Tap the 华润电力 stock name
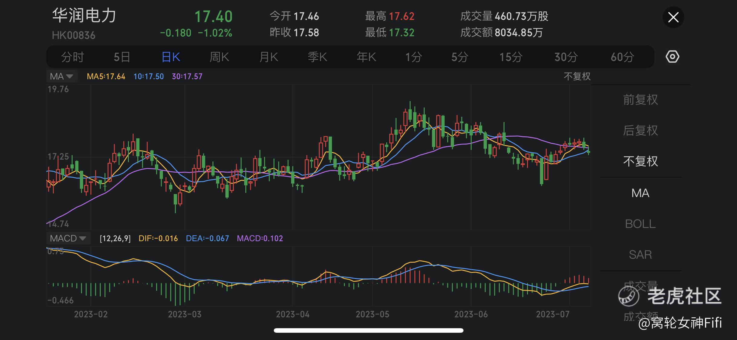737x340 pixels. pos(84,16)
